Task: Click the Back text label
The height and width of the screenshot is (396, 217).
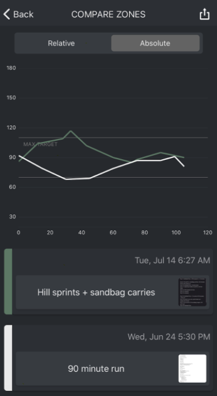Action: pyautogui.click(x=23, y=14)
